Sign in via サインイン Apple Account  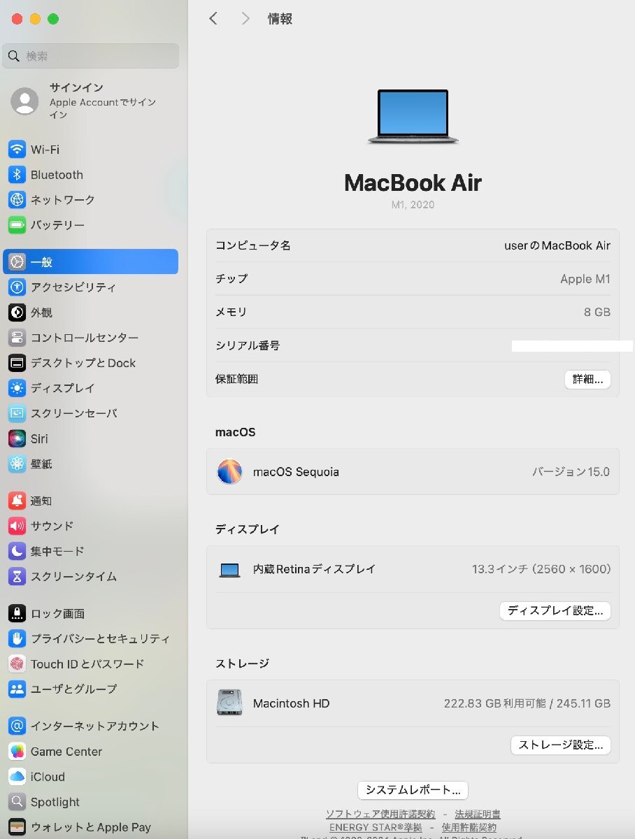pyautogui.click(x=91, y=101)
